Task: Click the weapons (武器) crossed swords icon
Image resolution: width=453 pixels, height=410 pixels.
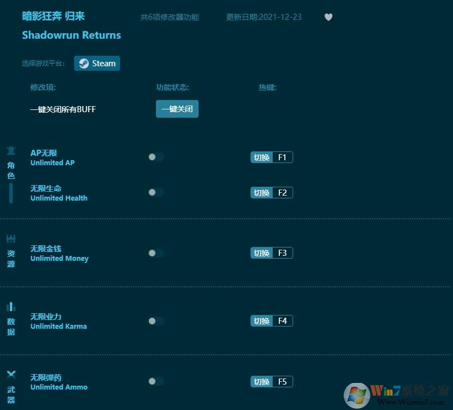Action: pos(11,372)
